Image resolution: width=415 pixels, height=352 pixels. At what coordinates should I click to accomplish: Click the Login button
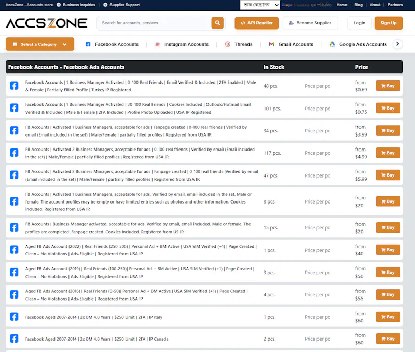point(359,23)
